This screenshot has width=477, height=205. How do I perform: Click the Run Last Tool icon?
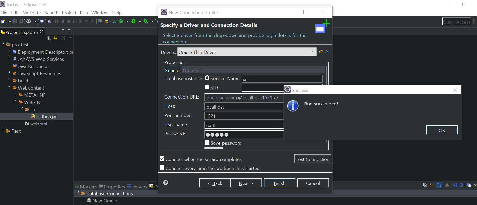click(x=146, y=22)
